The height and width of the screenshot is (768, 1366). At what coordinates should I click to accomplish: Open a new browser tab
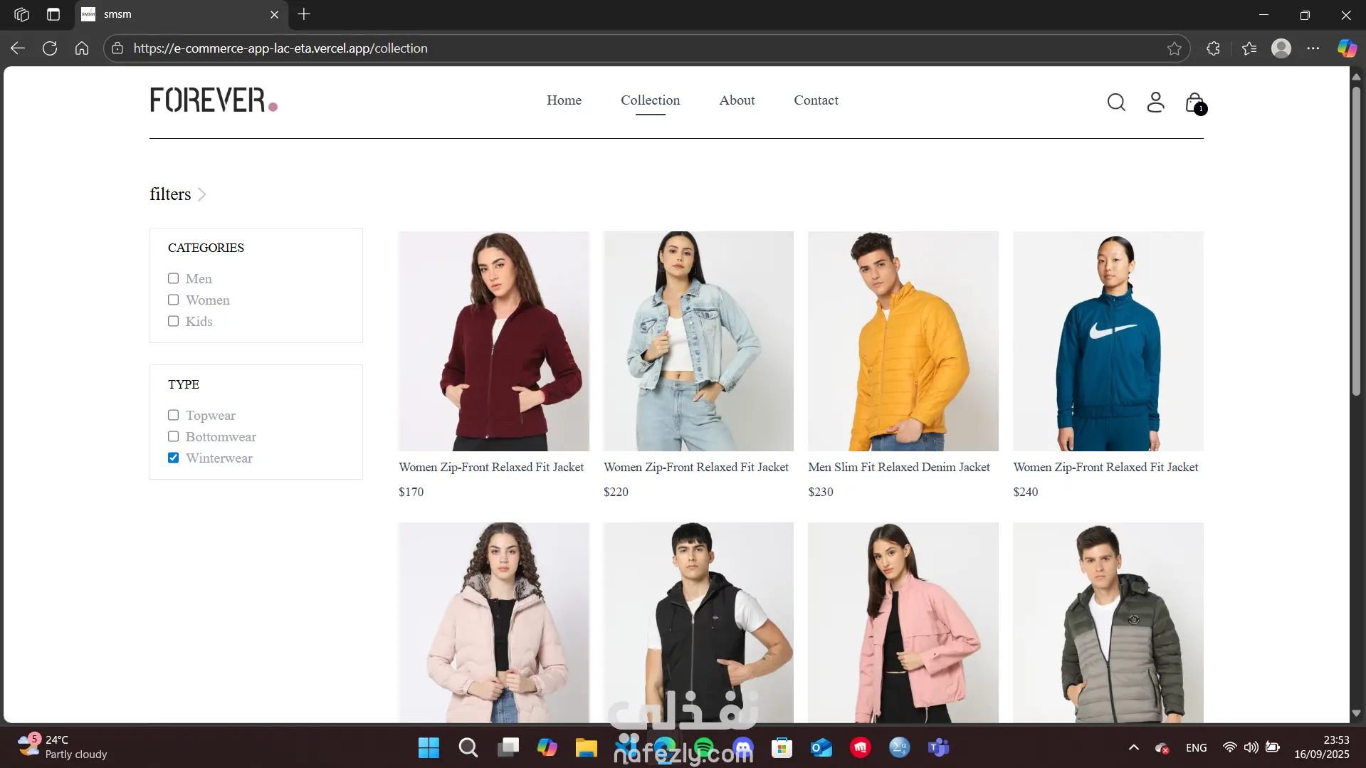[x=304, y=14]
